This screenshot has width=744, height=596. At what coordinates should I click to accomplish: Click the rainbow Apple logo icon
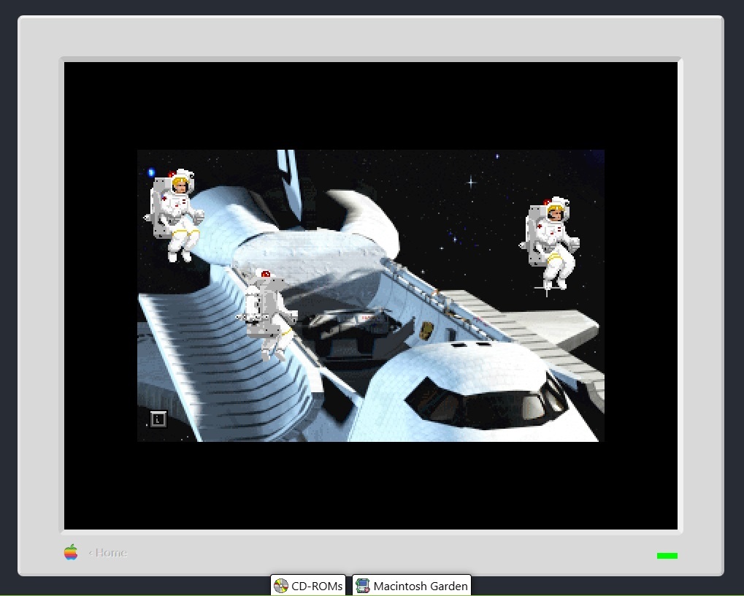click(71, 552)
